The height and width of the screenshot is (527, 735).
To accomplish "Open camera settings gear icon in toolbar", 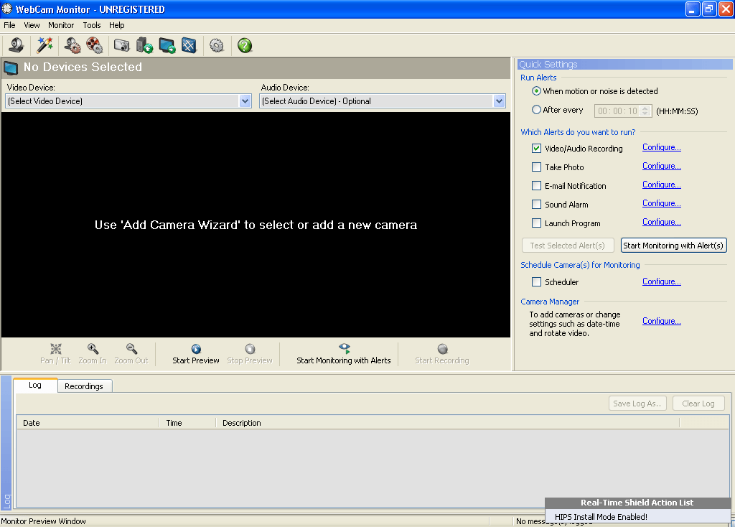I will tap(72, 45).
